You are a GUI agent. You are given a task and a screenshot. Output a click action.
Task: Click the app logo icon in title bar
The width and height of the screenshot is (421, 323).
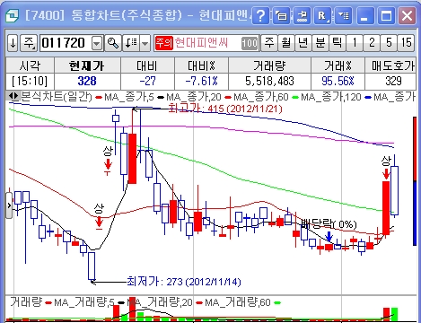(x=12, y=15)
